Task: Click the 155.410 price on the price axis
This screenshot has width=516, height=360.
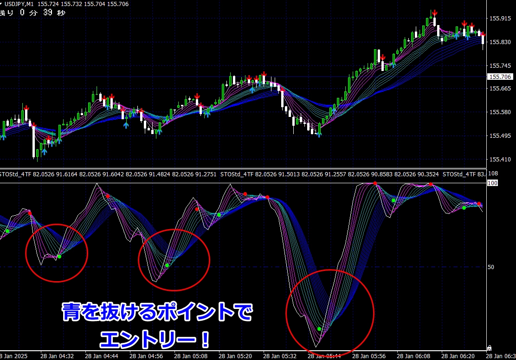Action: click(x=500, y=160)
